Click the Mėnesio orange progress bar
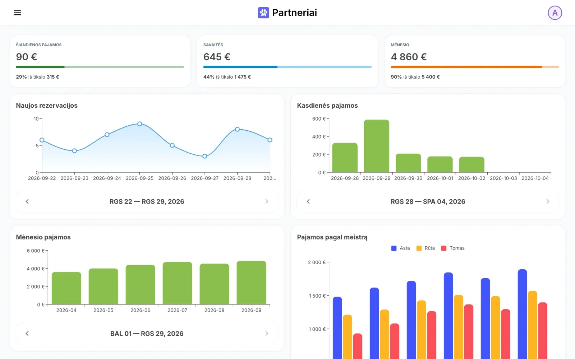The height and width of the screenshot is (359, 575). pyautogui.click(x=475, y=67)
